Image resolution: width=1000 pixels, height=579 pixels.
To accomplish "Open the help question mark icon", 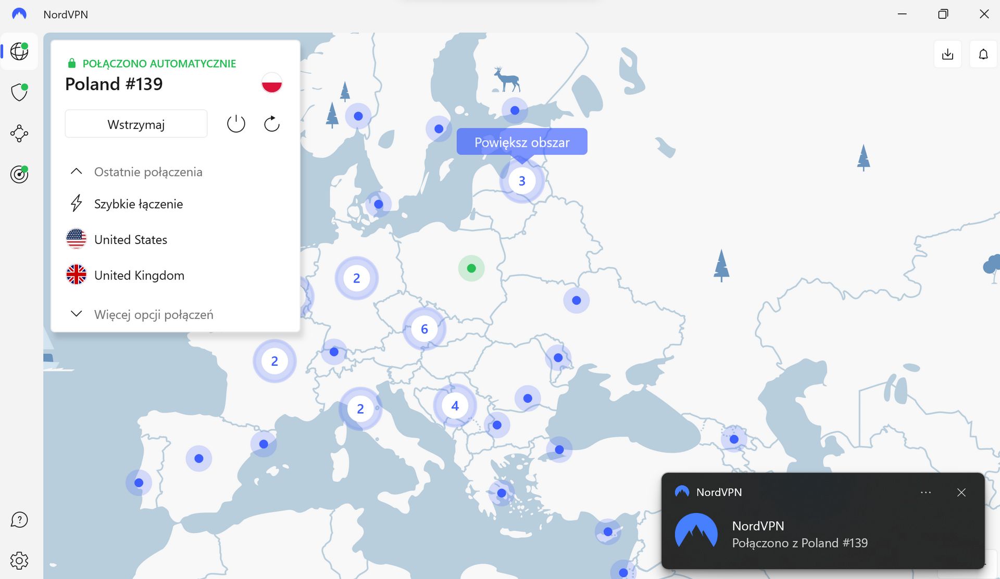I will 19,520.
